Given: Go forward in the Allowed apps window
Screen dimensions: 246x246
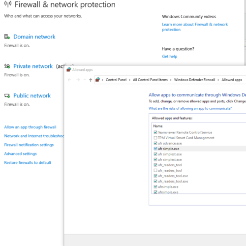Looking at the screenshot, I should pyautogui.click(x=78, y=80).
